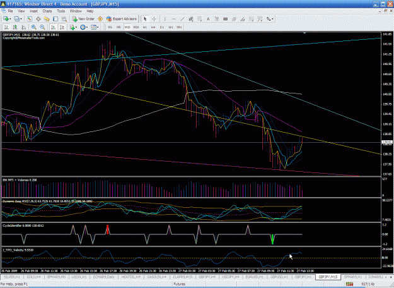This screenshot has width=394, height=288.
Task: Select the Text Label 'T' tool
Action: (x=217, y=19)
